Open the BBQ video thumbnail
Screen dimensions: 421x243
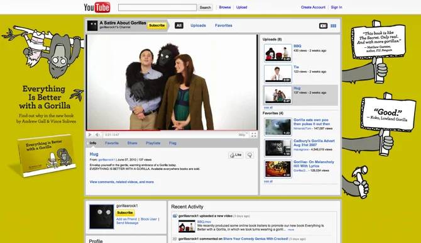pos(278,53)
